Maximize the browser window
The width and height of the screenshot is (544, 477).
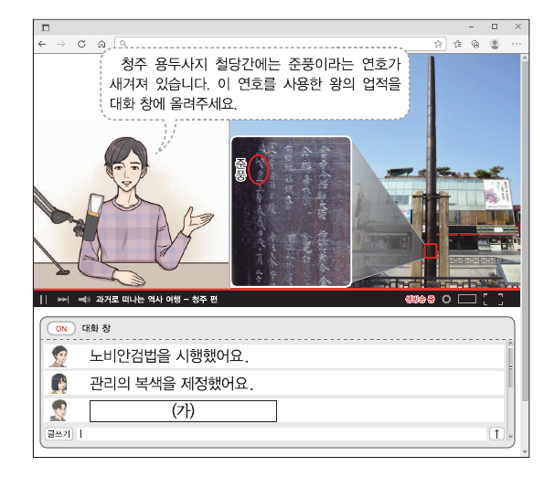point(495,26)
